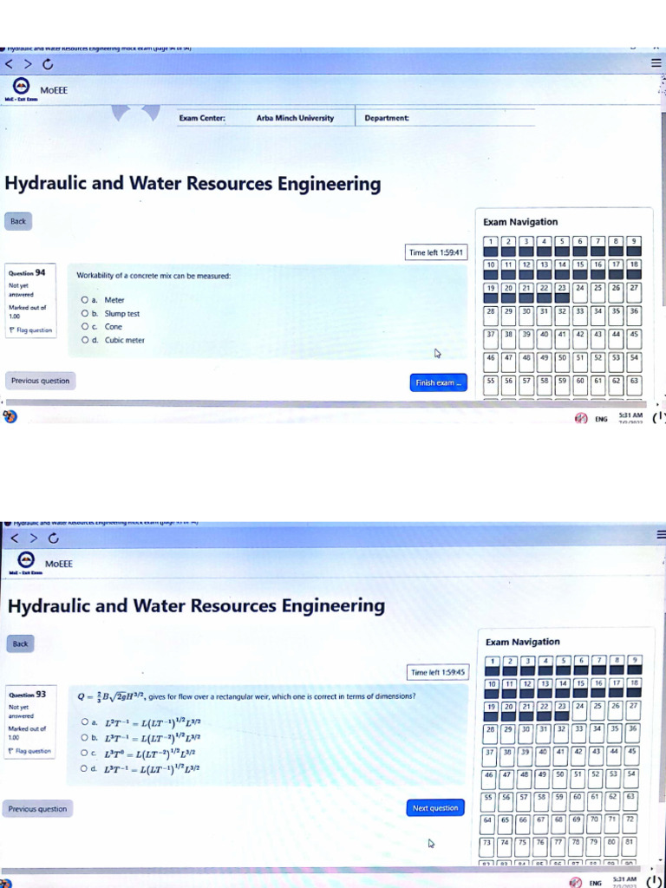Screen dimensions: 666x888
Task: Click browser forward arrow on Question 94 page
Action: [28, 64]
